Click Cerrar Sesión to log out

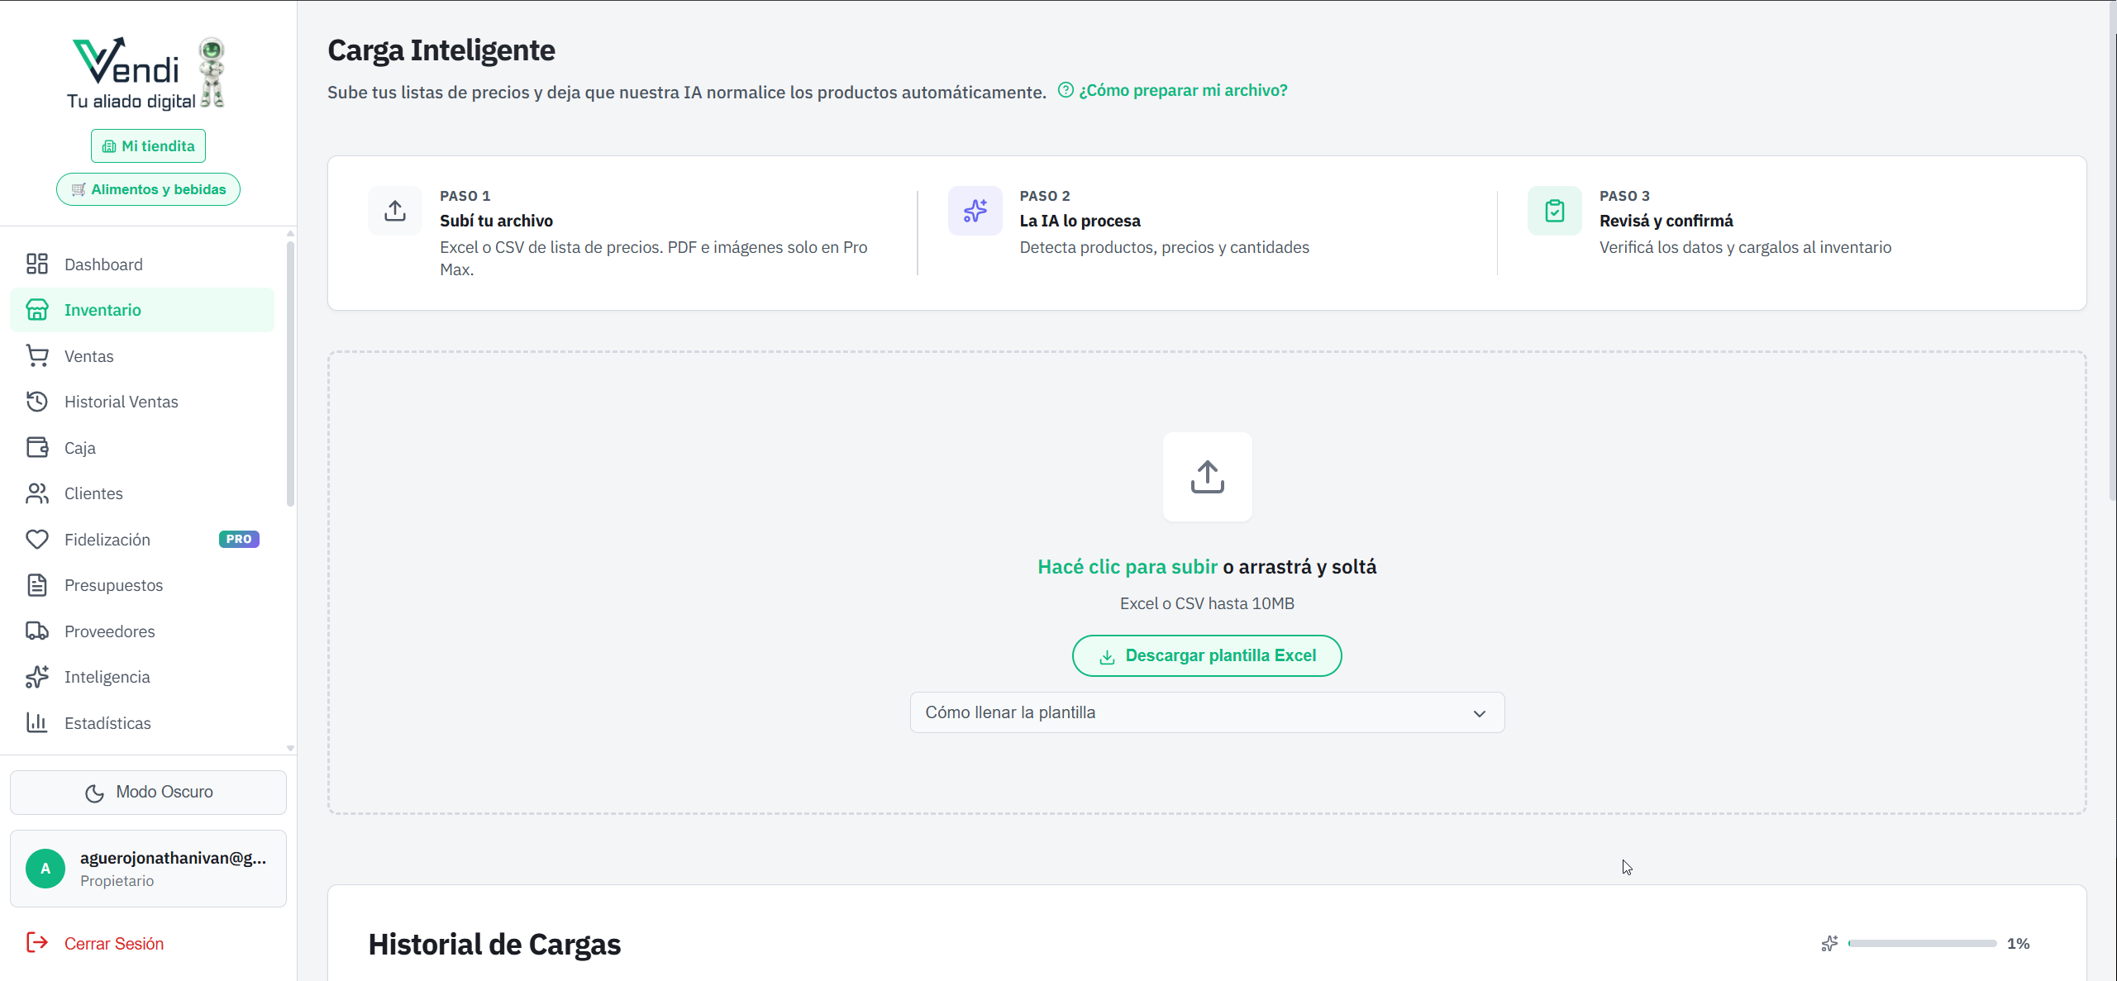pyautogui.click(x=114, y=944)
